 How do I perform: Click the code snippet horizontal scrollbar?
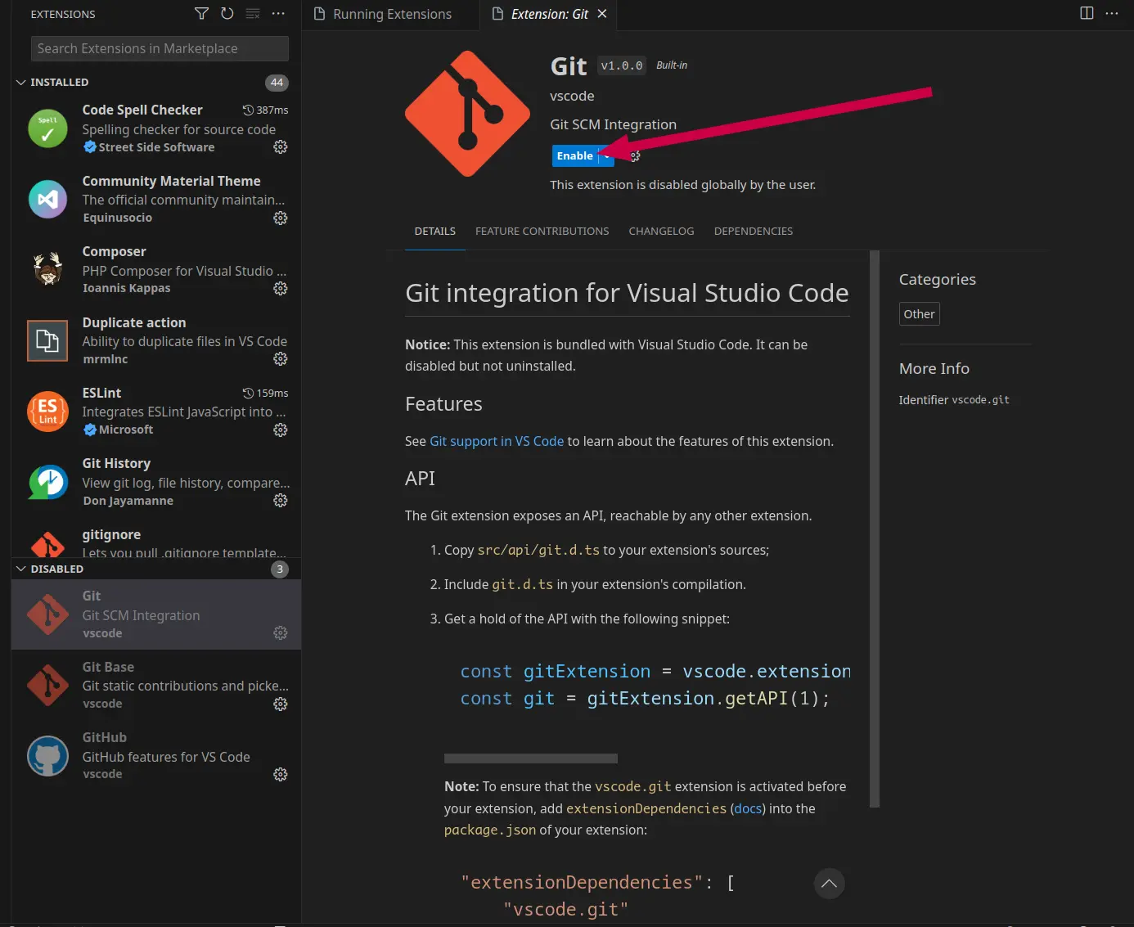pyautogui.click(x=531, y=758)
